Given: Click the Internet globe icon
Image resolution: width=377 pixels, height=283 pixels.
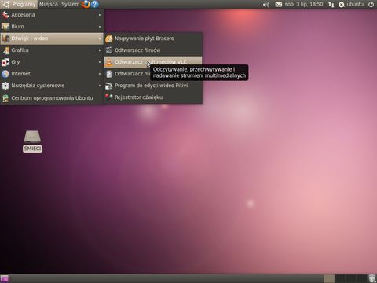Looking at the screenshot, I should [5, 74].
